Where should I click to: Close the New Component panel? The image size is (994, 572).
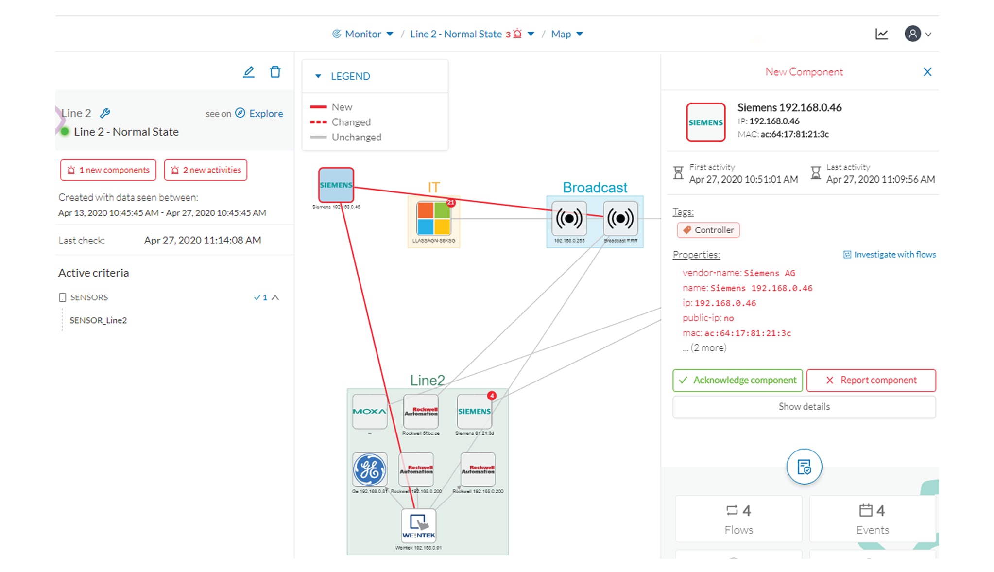coord(927,72)
